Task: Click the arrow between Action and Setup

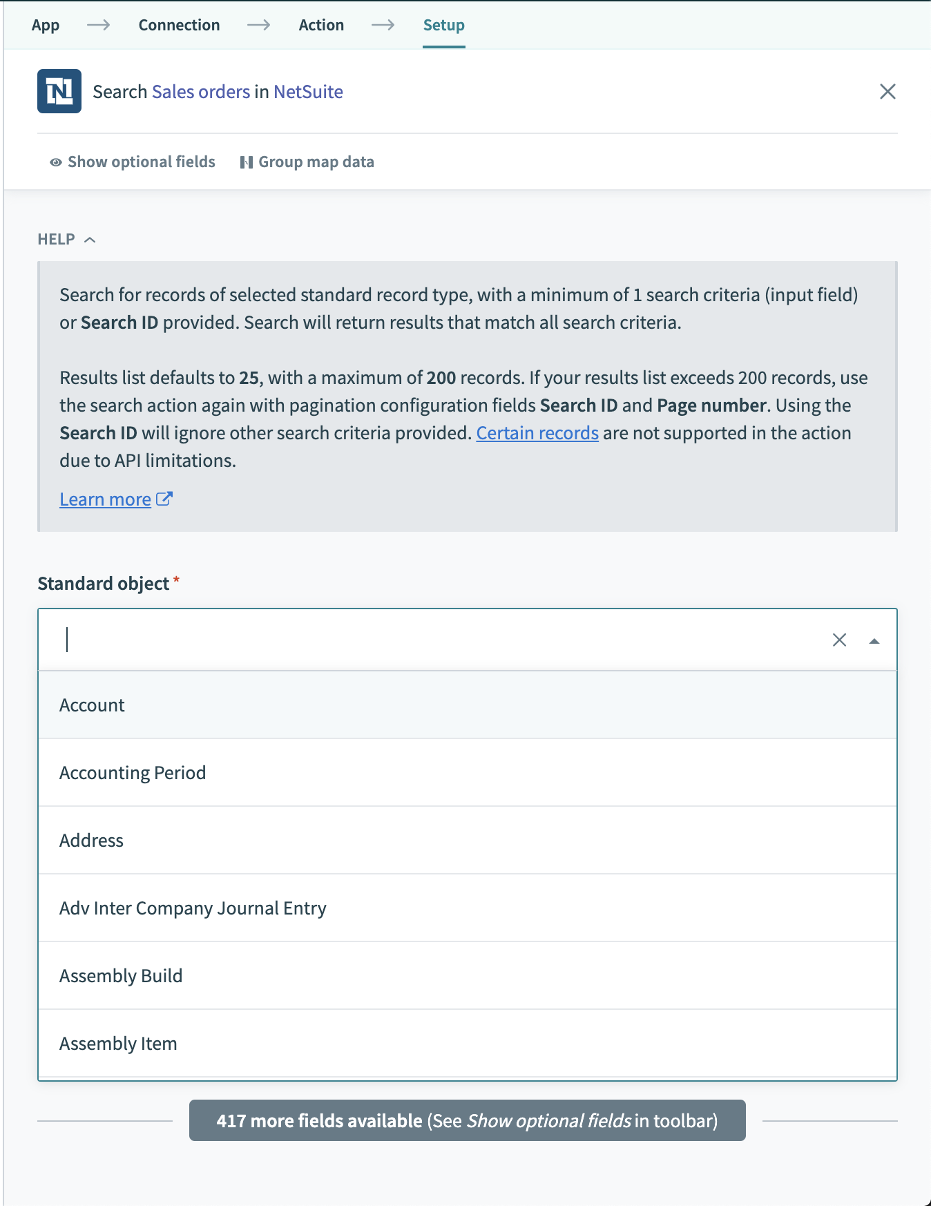Action: 385,25
